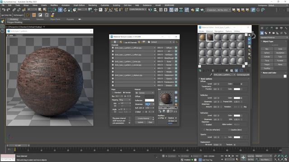Click the Clear button in Texture Loader

[x=150, y=122]
